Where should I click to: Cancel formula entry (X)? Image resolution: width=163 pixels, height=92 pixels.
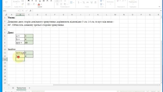click(x=23, y=11)
